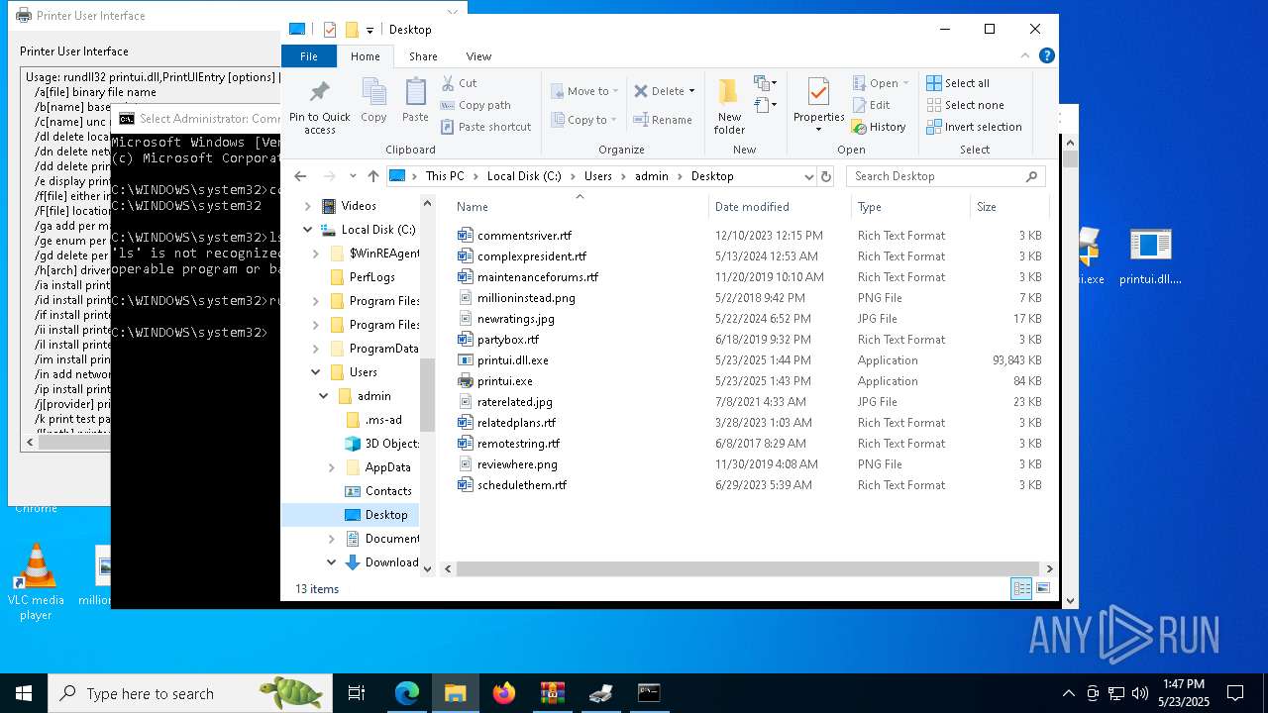The height and width of the screenshot is (713, 1268).
Task: Select printui.dll.exe file row
Action: tap(750, 360)
